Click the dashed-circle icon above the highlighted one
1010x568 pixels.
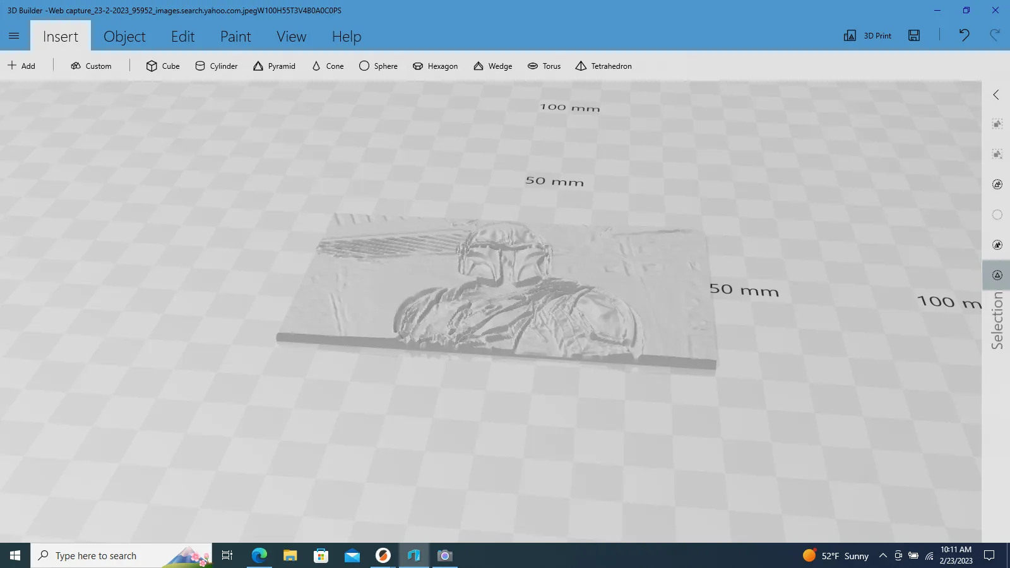pos(997,245)
